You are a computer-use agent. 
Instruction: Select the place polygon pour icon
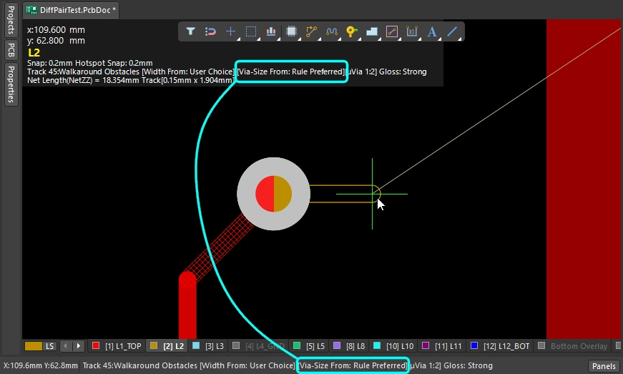(x=371, y=31)
